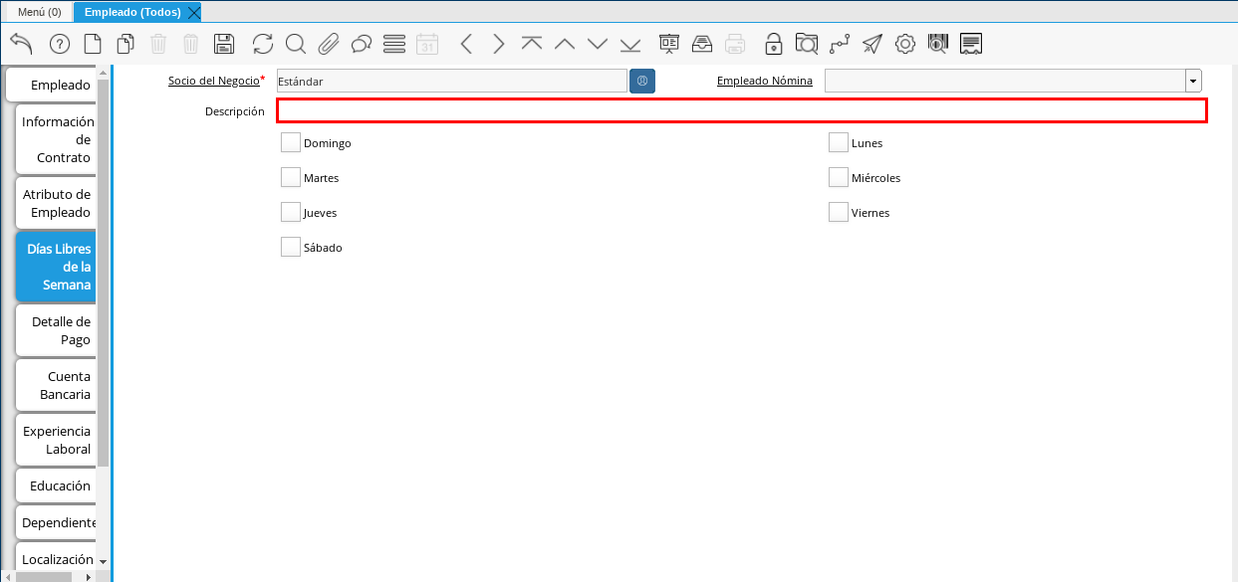This screenshot has width=1238, height=582.
Task: Click the first greyed-out trash icon
Action: tap(158, 44)
